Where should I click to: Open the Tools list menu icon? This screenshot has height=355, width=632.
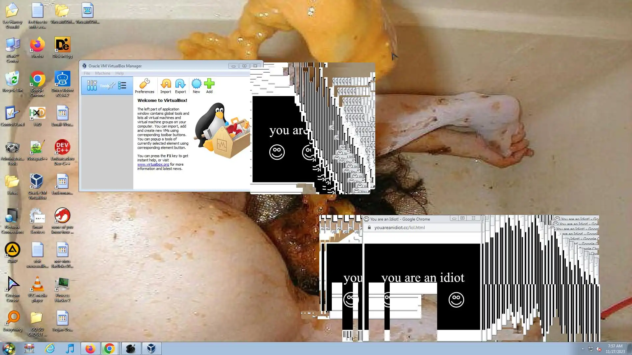pyautogui.click(x=122, y=86)
